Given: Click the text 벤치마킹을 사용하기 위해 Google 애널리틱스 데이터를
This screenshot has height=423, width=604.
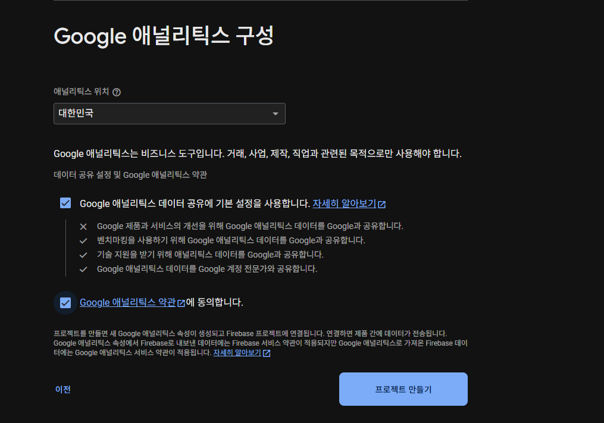Looking at the screenshot, I should click(x=231, y=240).
